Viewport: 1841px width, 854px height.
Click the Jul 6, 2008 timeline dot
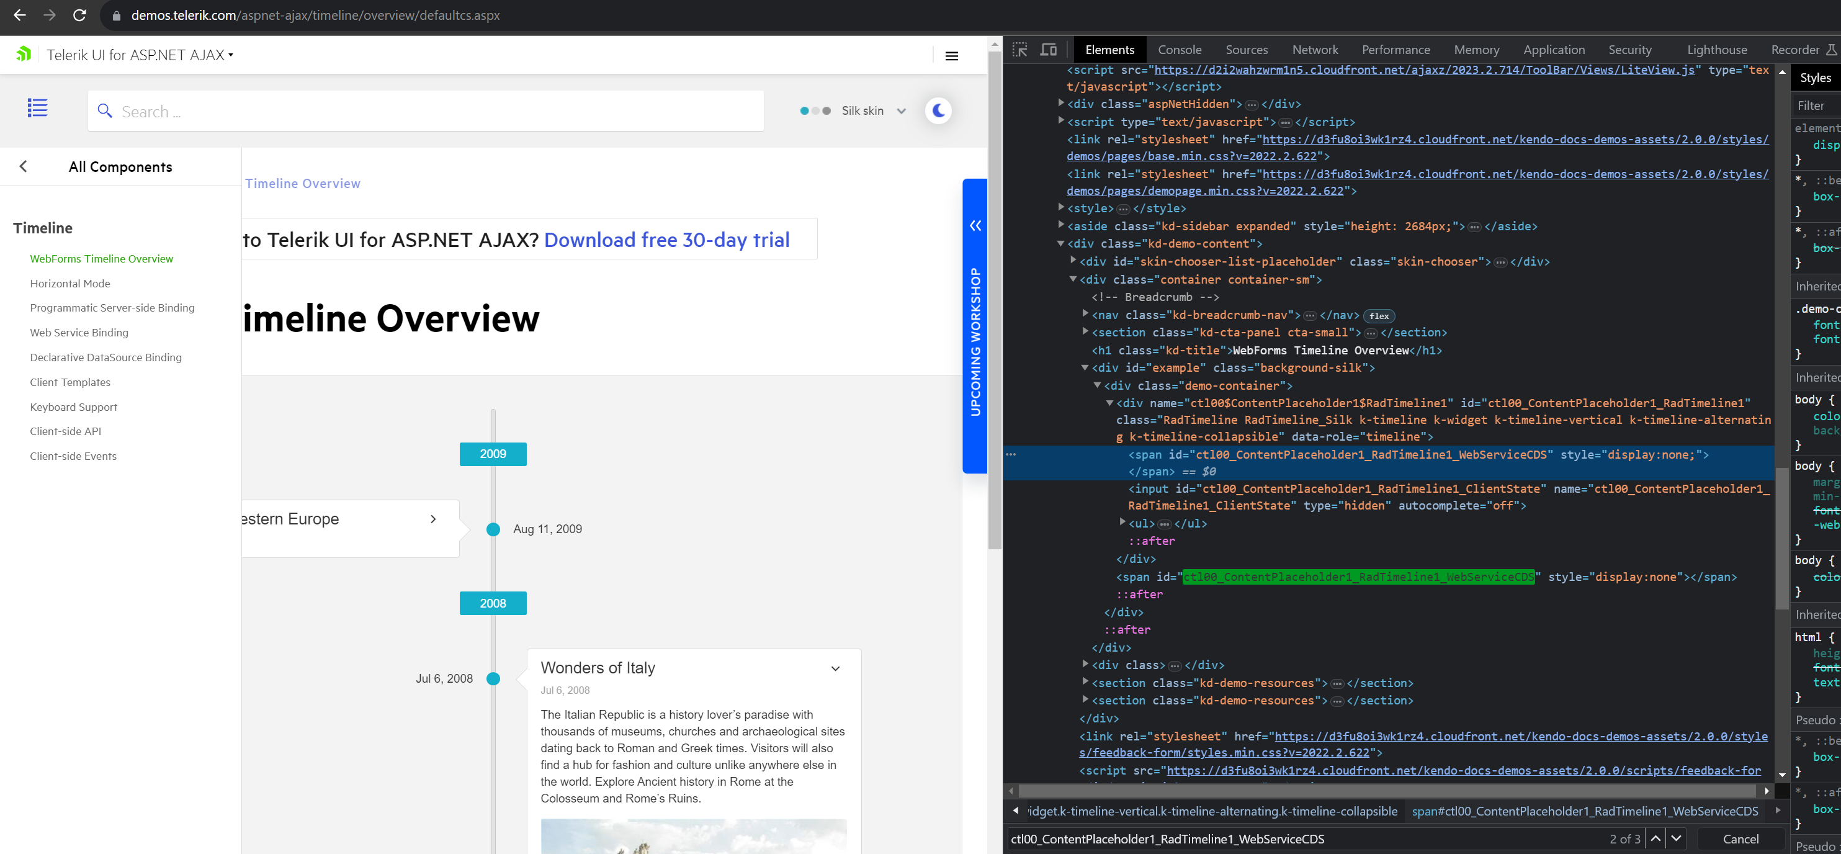pos(493,678)
